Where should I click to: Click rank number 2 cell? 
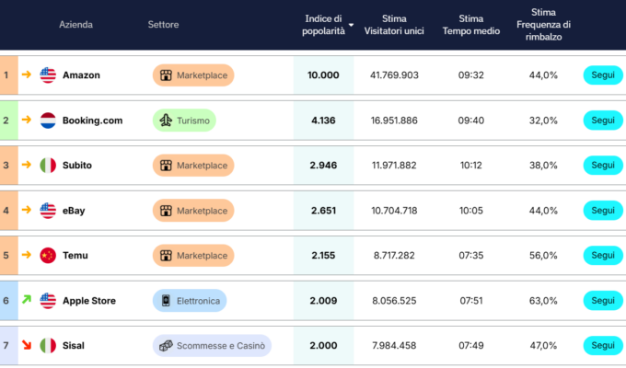click(x=9, y=121)
